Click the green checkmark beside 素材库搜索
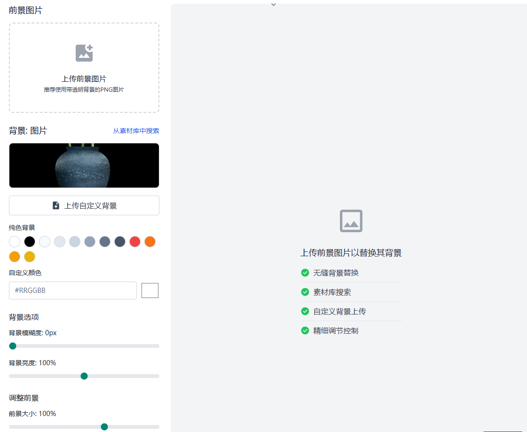 (x=305, y=292)
